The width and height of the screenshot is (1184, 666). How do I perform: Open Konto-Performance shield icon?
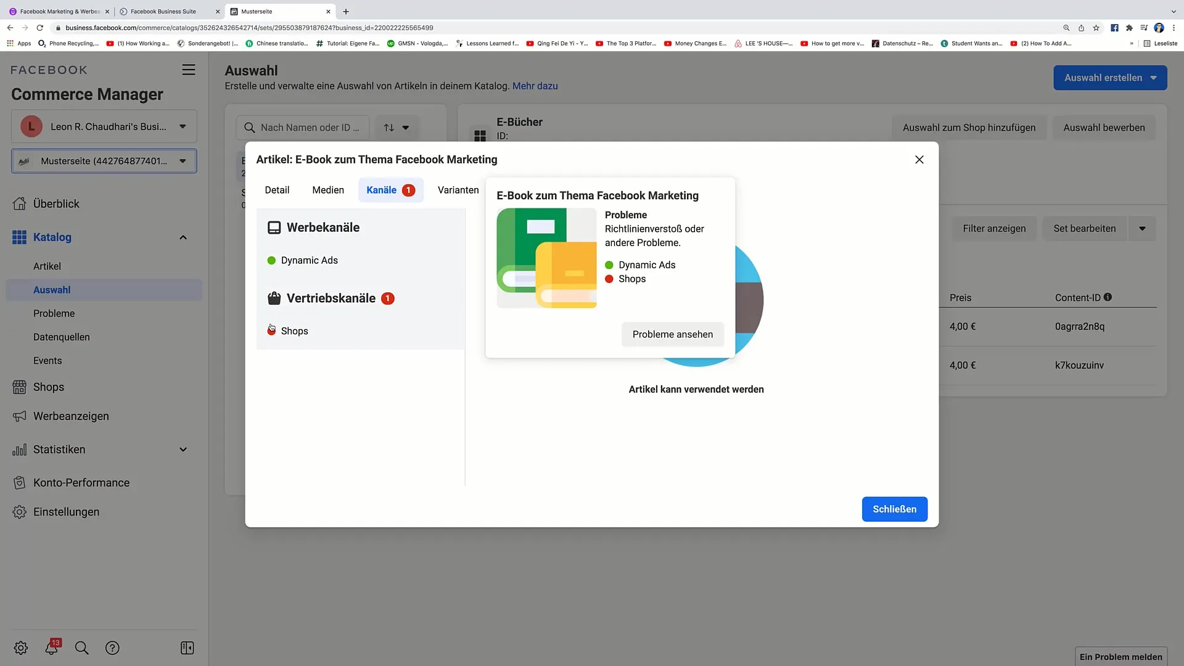(20, 483)
